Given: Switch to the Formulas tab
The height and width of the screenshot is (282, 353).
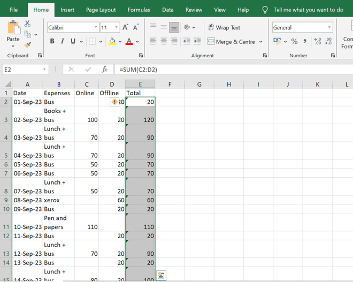Looking at the screenshot, I should pos(139,10).
